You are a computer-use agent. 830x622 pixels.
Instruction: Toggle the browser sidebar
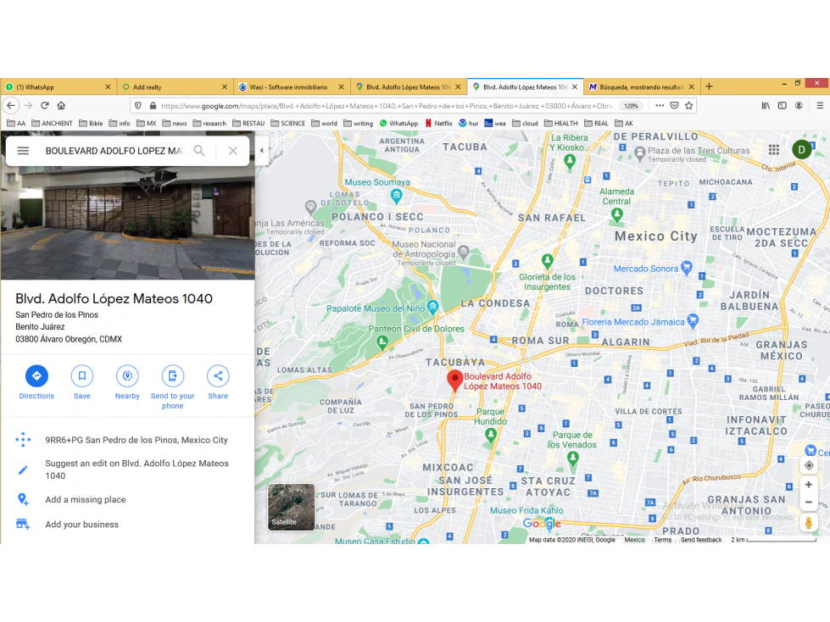[x=783, y=105]
